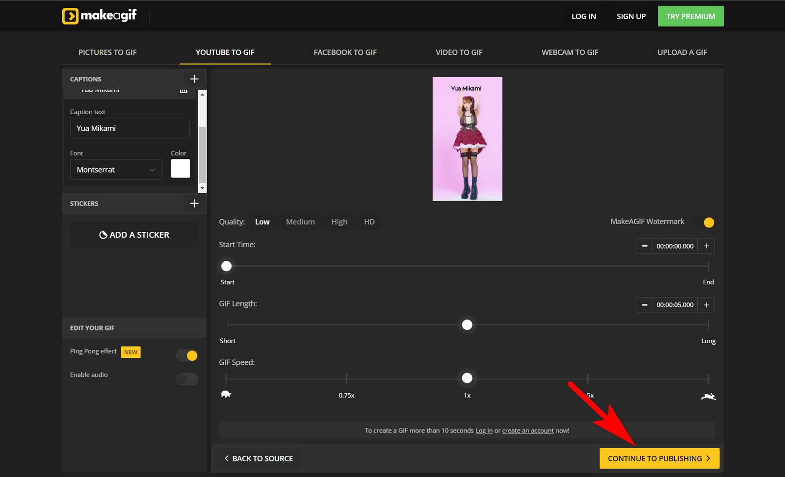Open the Montserrat font dropdown
The image size is (785, 477).
tap(116, 170)
